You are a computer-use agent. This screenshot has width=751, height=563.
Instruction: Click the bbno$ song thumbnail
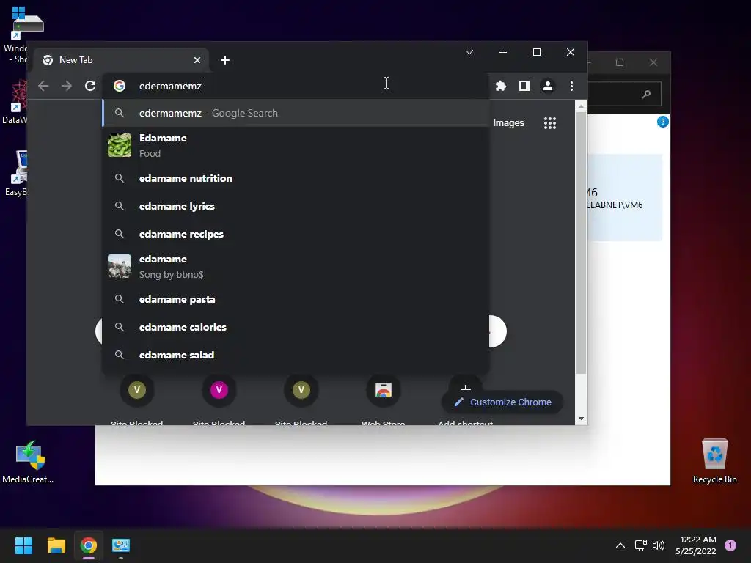click(x=120, y=266)
